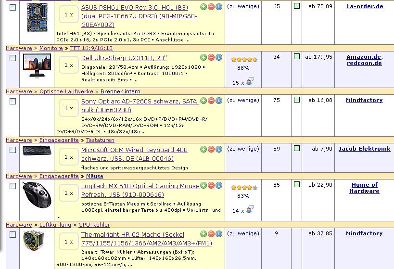Open user reviews icon for Logitech MX 518
The image size is (394, 269).
click(x=250, y=209)
